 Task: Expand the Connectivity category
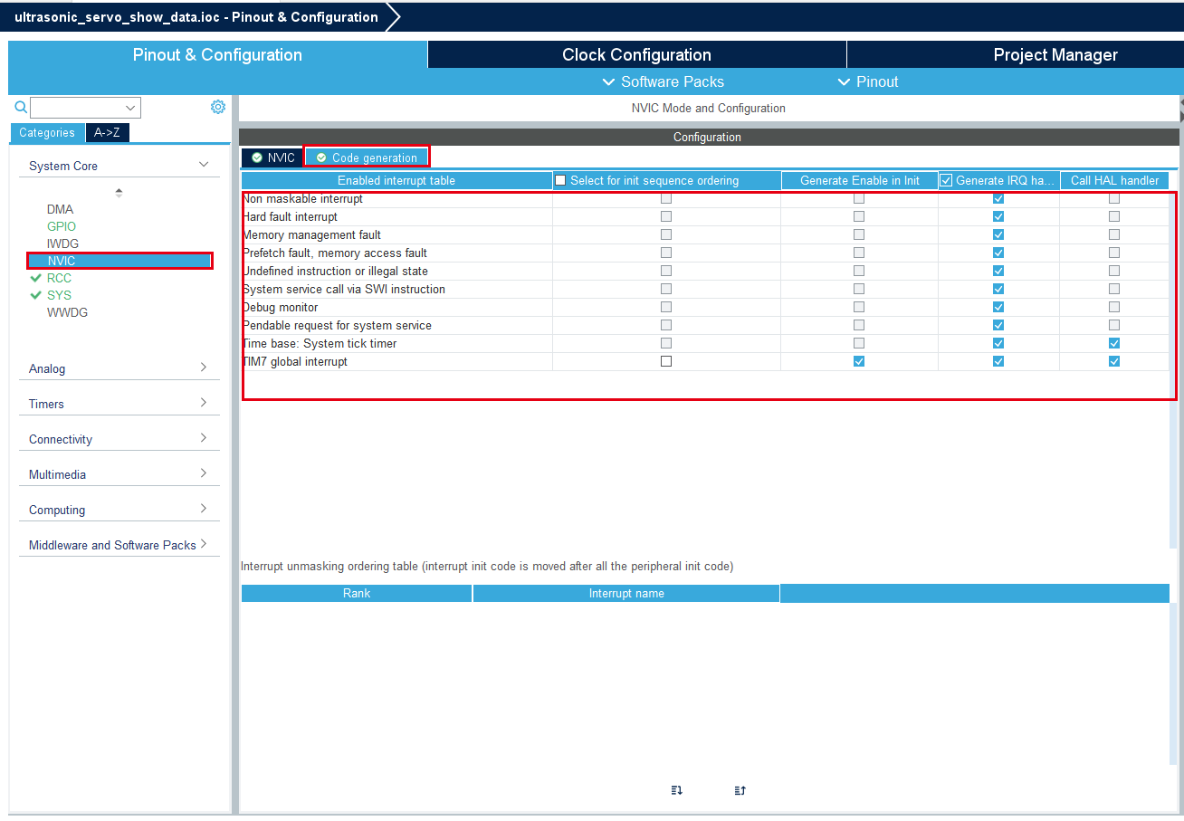(x=204, y=438)
